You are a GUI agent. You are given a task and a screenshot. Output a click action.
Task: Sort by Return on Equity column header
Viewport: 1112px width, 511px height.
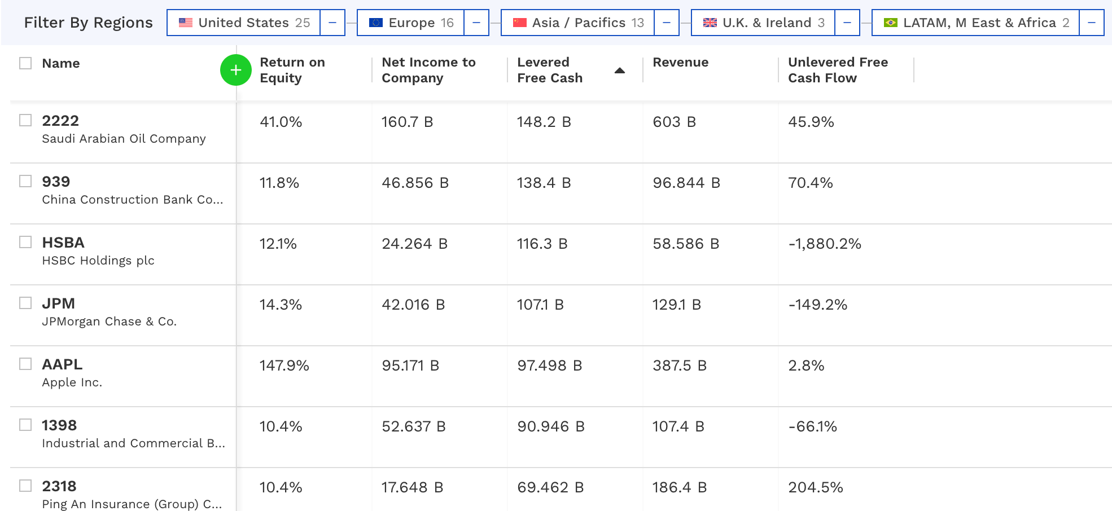[x=292, y=70]
